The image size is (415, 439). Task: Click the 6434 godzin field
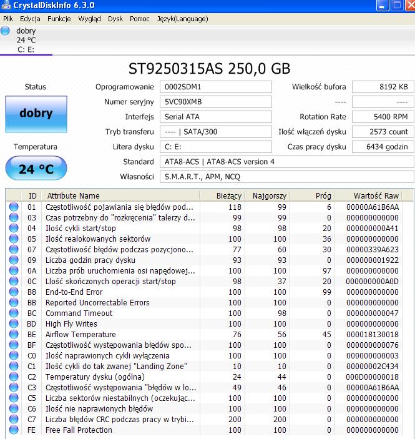[x=383, y=147]
